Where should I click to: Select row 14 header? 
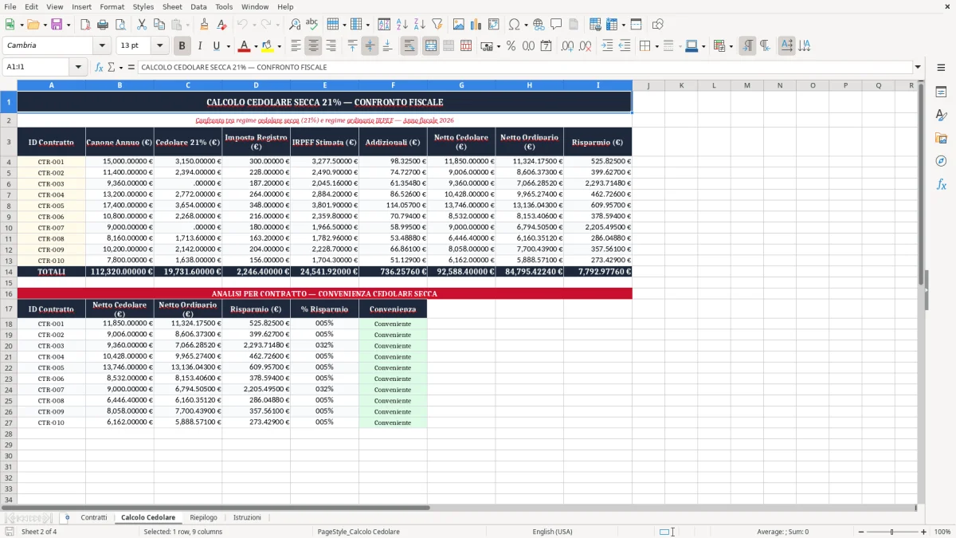[x=9, y=272]
